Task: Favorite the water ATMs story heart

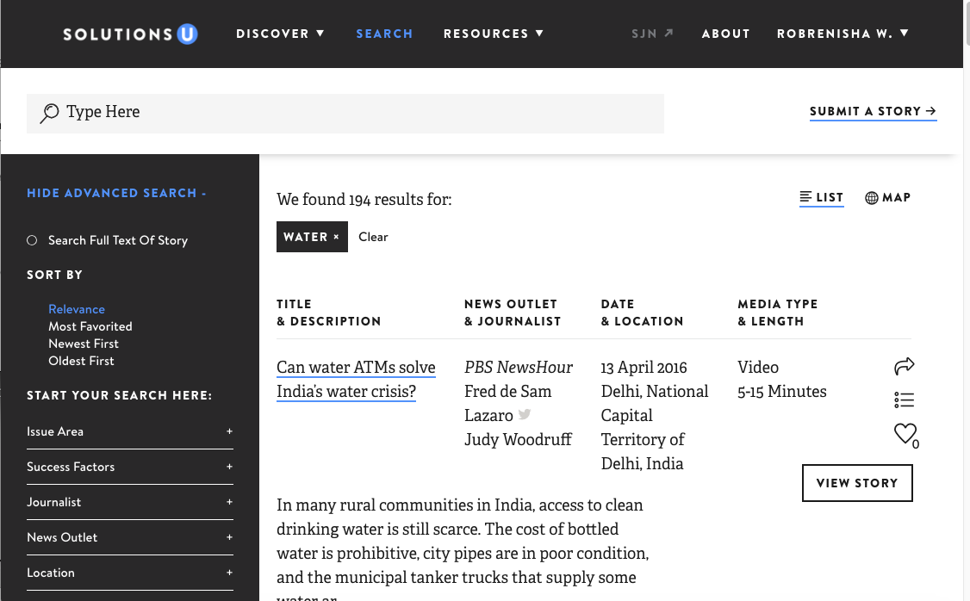Action: click(905, 433)
